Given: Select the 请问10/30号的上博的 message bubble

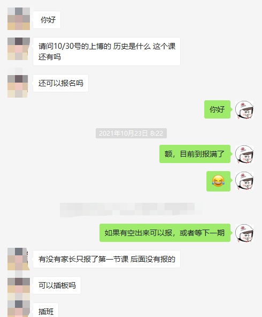Looking at the screenshot, I should 106,51.
